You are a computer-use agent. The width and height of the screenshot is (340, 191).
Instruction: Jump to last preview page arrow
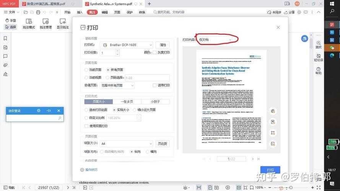(259, 159)
